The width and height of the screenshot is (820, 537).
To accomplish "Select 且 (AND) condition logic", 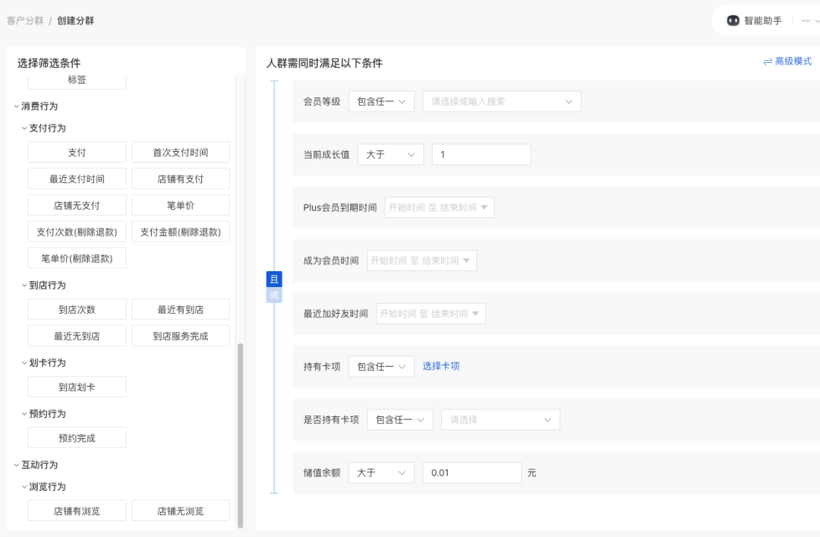I will 274,279.
